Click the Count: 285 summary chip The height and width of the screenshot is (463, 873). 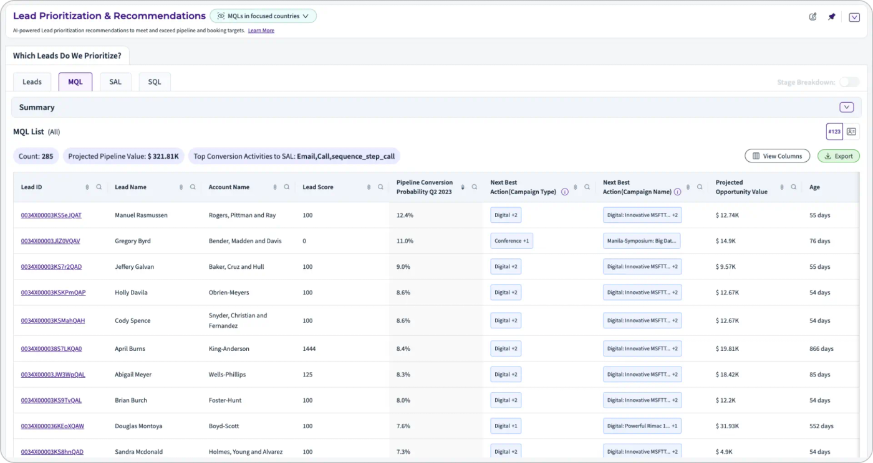point(36,156)
